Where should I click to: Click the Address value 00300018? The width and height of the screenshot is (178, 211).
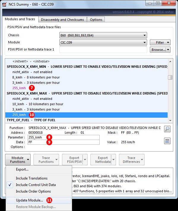point(36,133)
